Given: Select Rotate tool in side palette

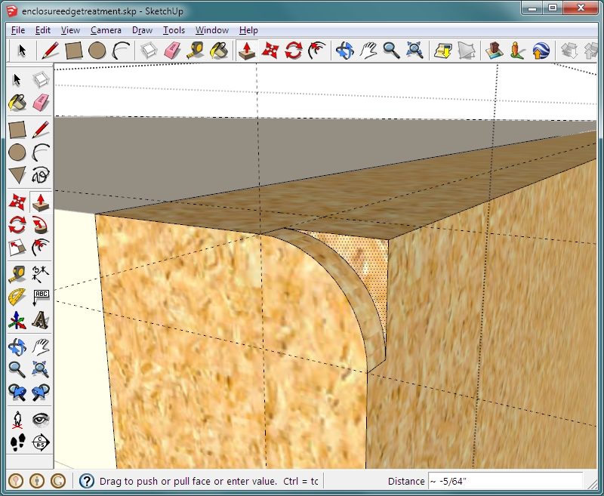Looking at the screenshot, I should point(17,225).
